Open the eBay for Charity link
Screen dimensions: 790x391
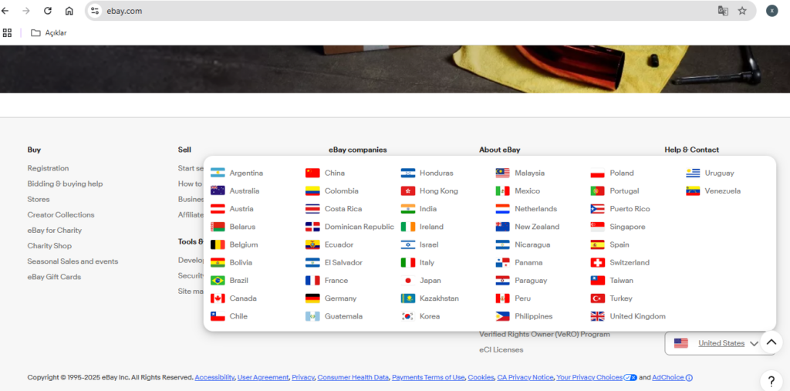(x=55, y=231)
